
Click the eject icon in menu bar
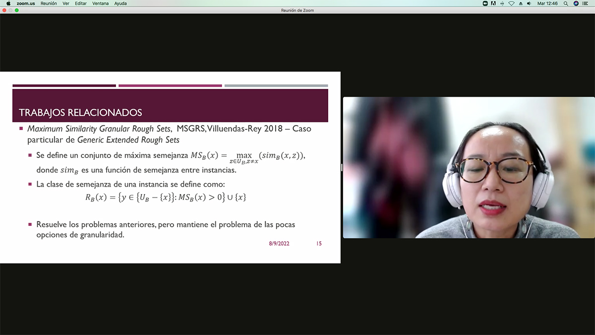tap(520, 3)
